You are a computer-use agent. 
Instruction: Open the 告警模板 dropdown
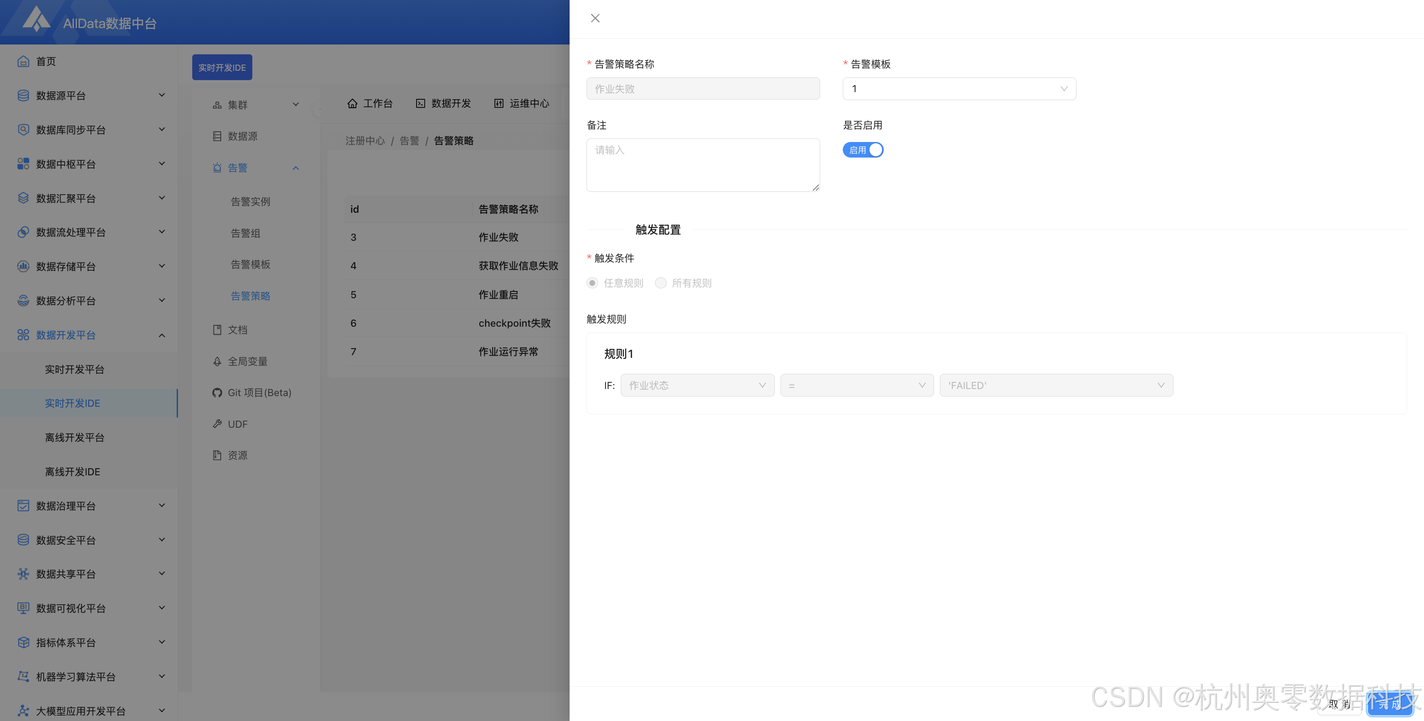click(x=959, y=89)
